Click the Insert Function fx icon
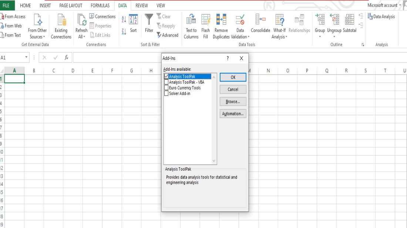The width and height of the screenshot is (407, 228). (66, 58)
